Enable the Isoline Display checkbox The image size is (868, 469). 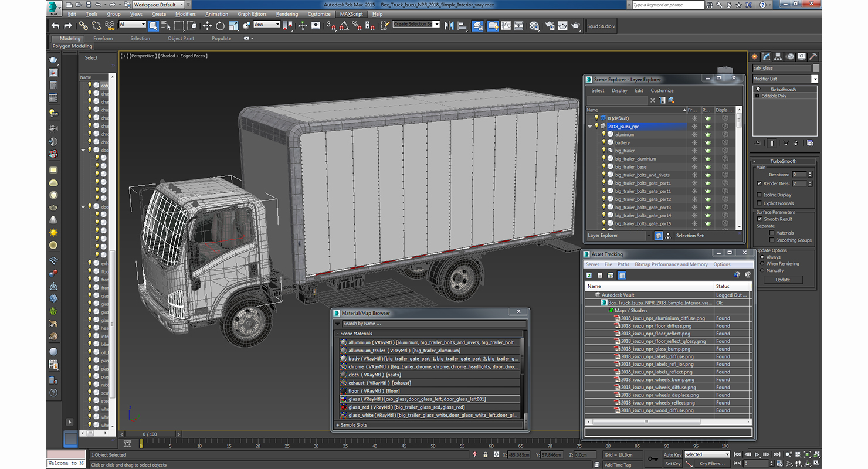point(759,195)
